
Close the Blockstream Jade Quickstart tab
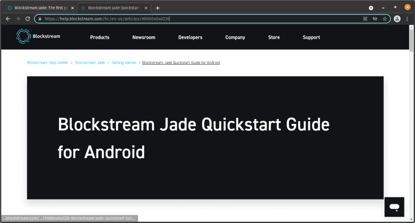click(146, 8)
